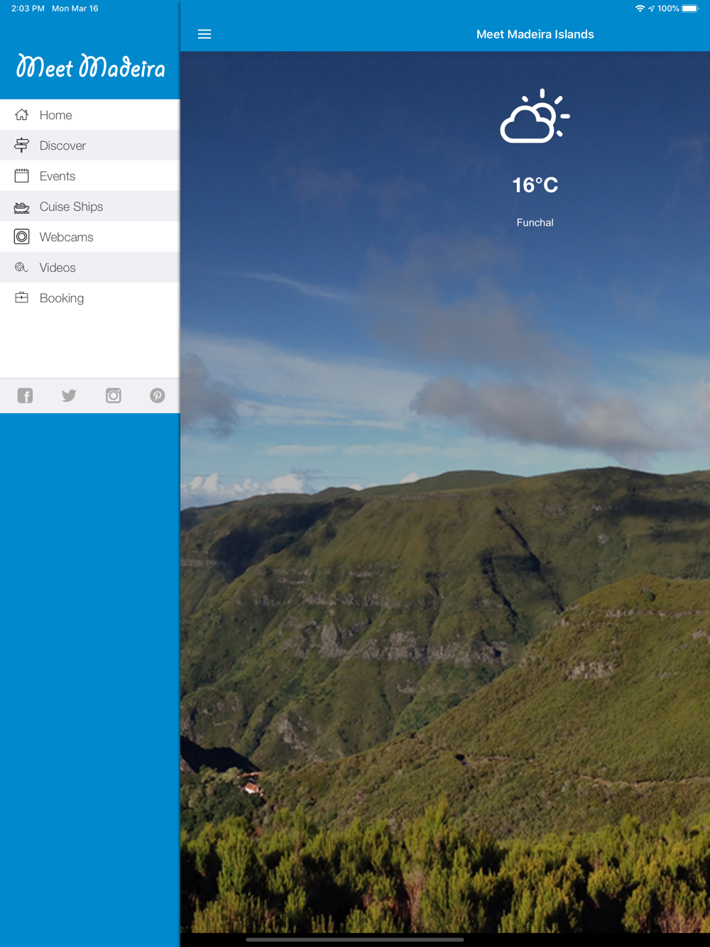
Task: Click the Home house icon
Action: pyautogui.click(x=22, y=114)
